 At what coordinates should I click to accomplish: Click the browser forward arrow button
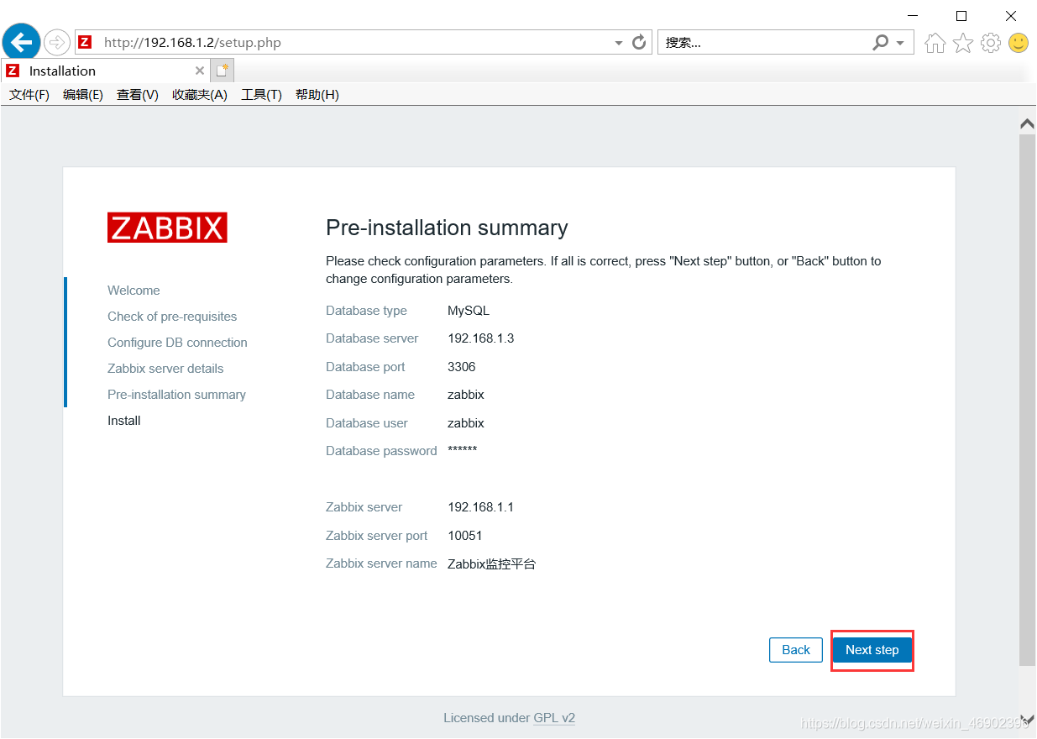pyautogui.click(x=57, y=42)
